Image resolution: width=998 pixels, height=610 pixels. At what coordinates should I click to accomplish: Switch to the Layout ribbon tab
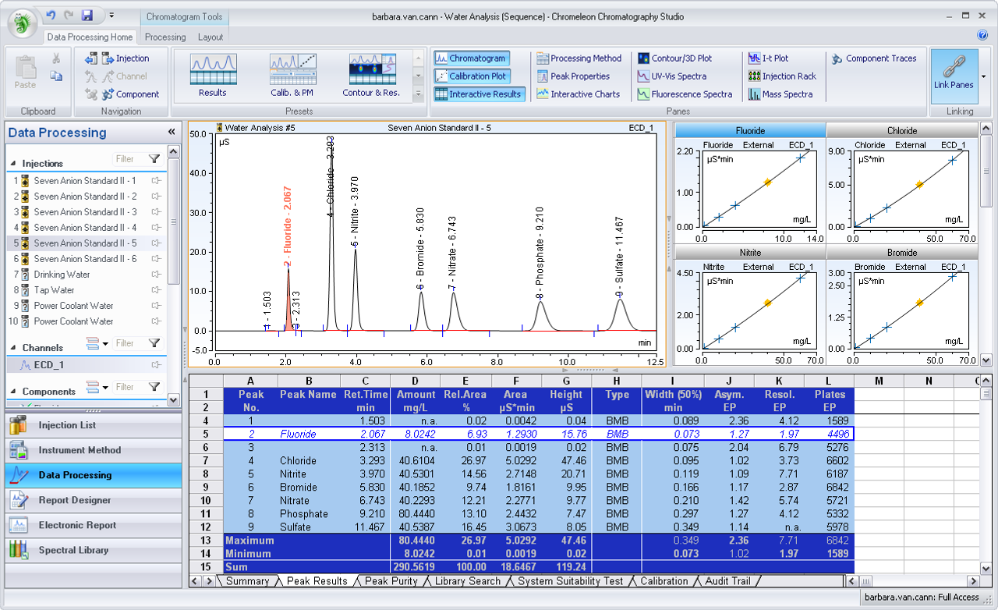point(211,37)
